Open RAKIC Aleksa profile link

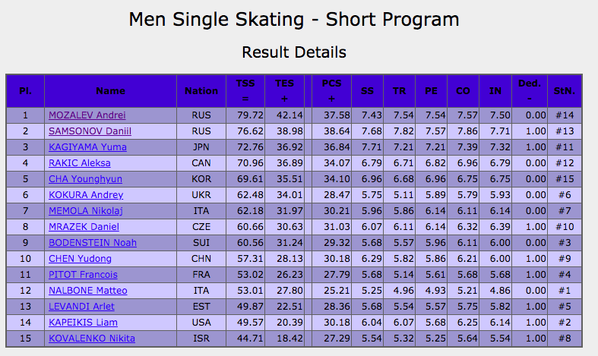80,163
